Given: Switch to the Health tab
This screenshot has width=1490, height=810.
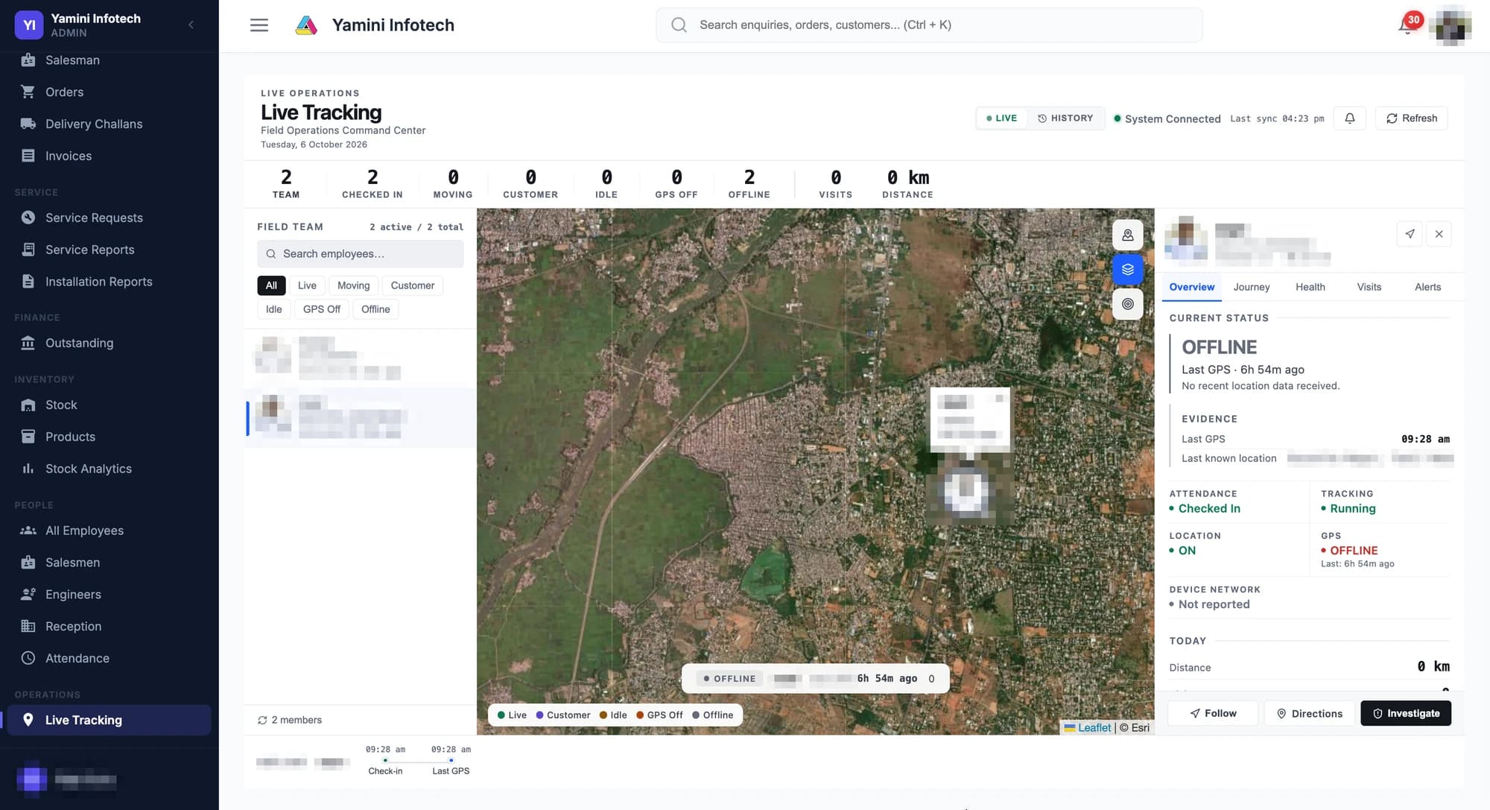Looking at the screenshot, I should [x=1310, y=287].
